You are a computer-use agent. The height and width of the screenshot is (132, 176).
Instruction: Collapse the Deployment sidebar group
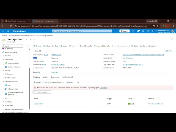click(8, 59)
